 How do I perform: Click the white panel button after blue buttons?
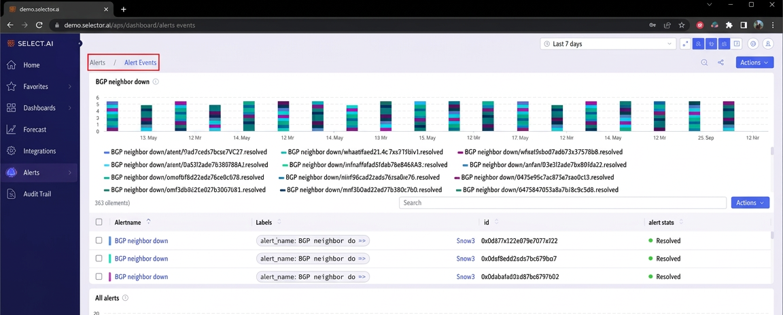coord(737,44)
